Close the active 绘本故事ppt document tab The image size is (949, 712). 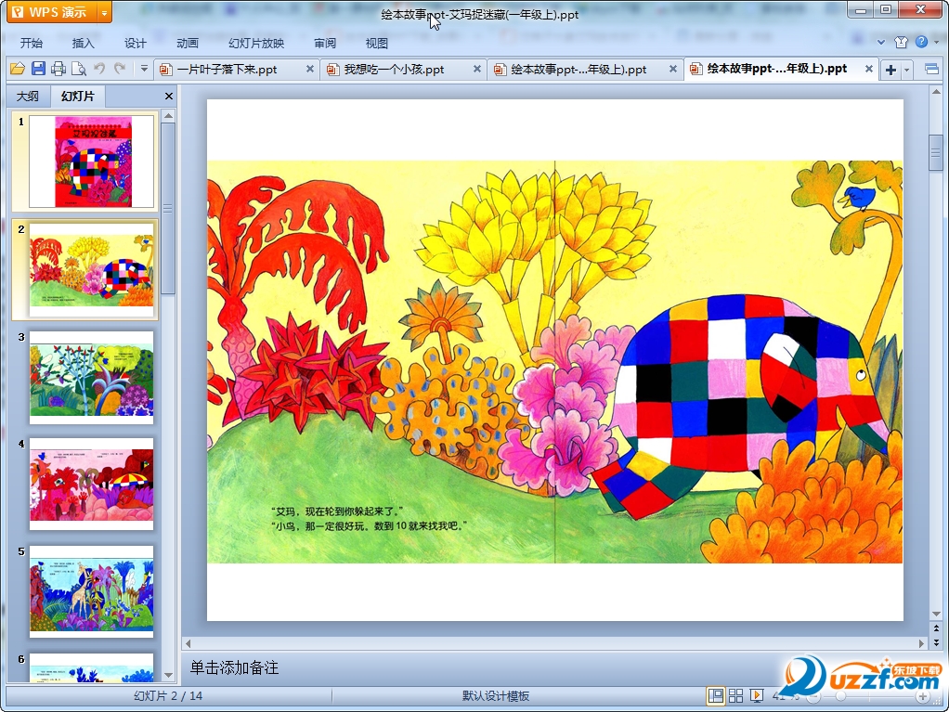[868, 69]
